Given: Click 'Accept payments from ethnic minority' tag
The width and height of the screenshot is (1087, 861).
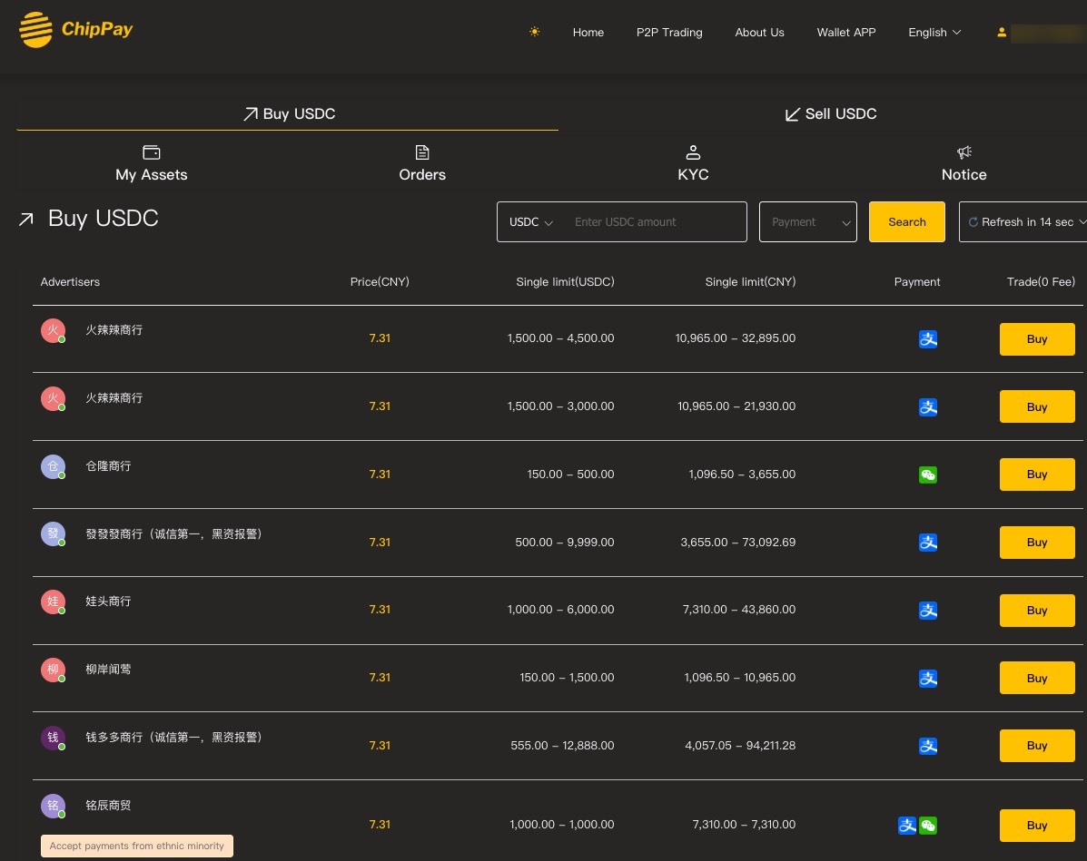Looking at the screenshot, I should click(136, 846).
